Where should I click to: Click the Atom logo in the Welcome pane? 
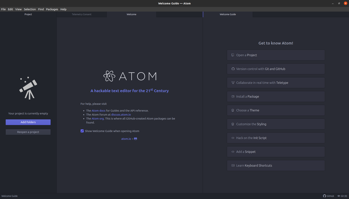click(x=130, y=76)
